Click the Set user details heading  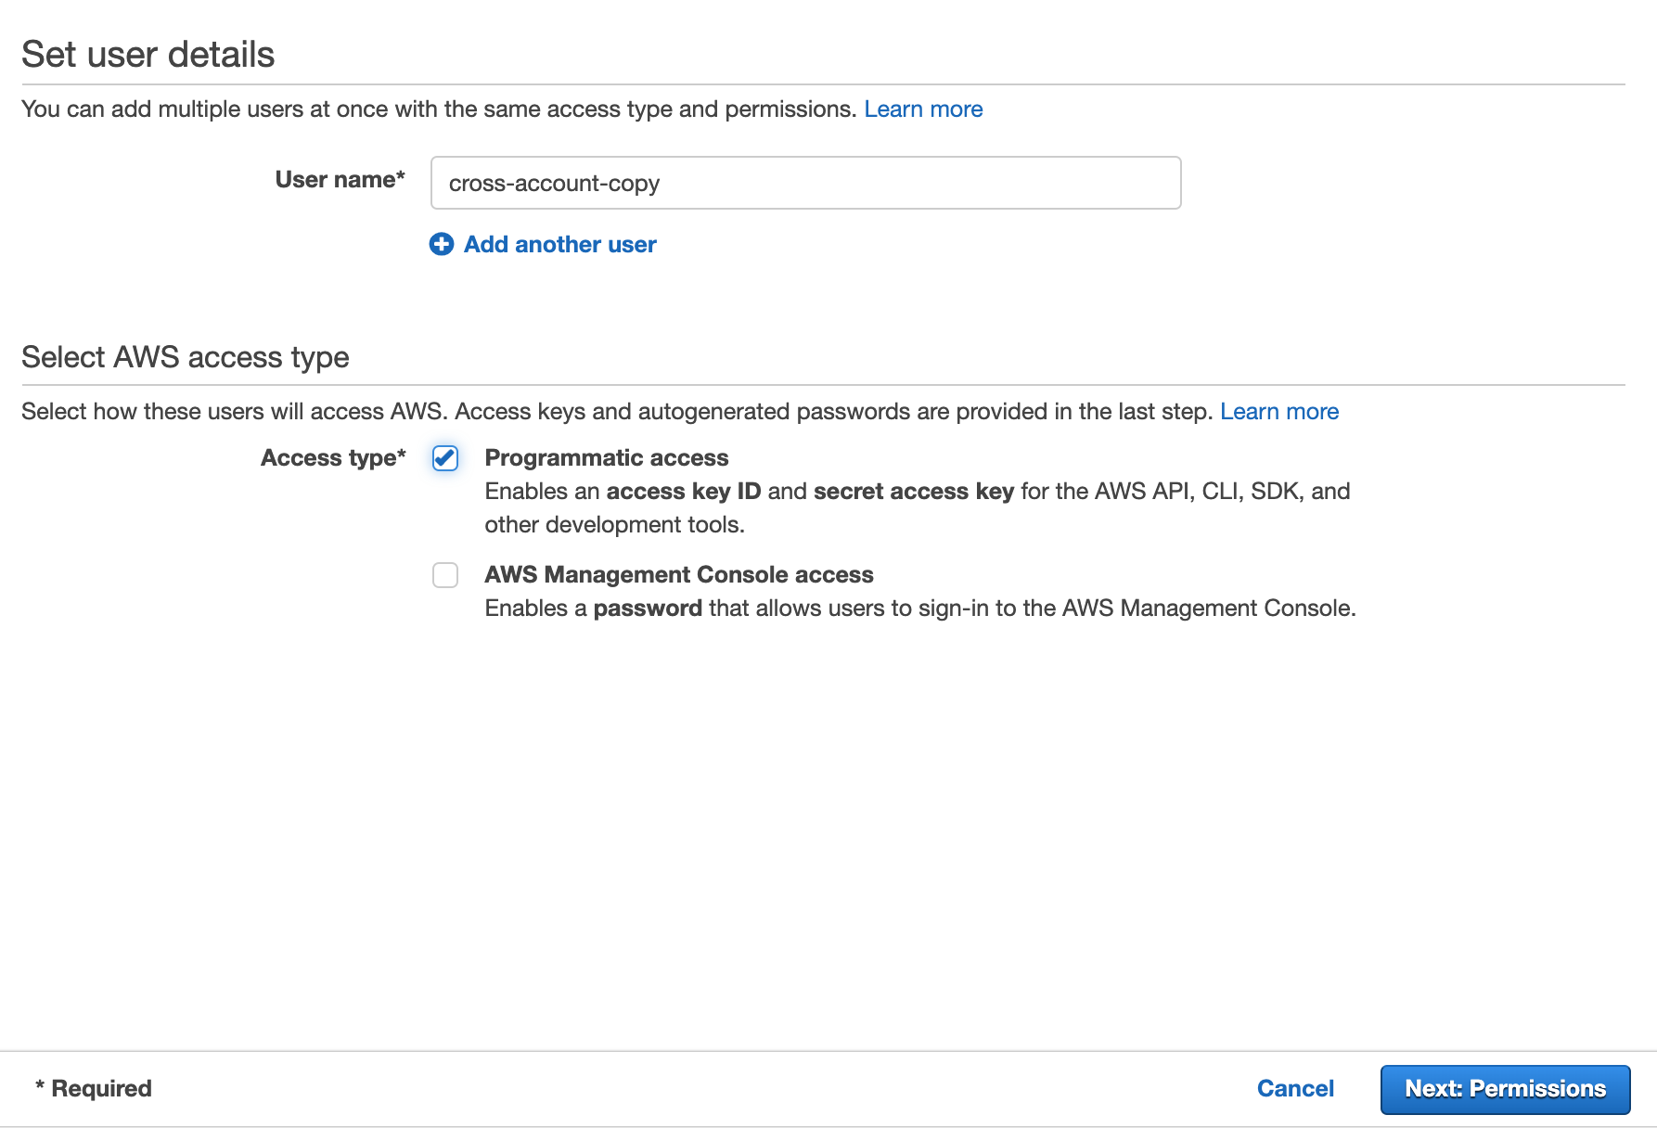pyautogui.click(x=148, y=55)
